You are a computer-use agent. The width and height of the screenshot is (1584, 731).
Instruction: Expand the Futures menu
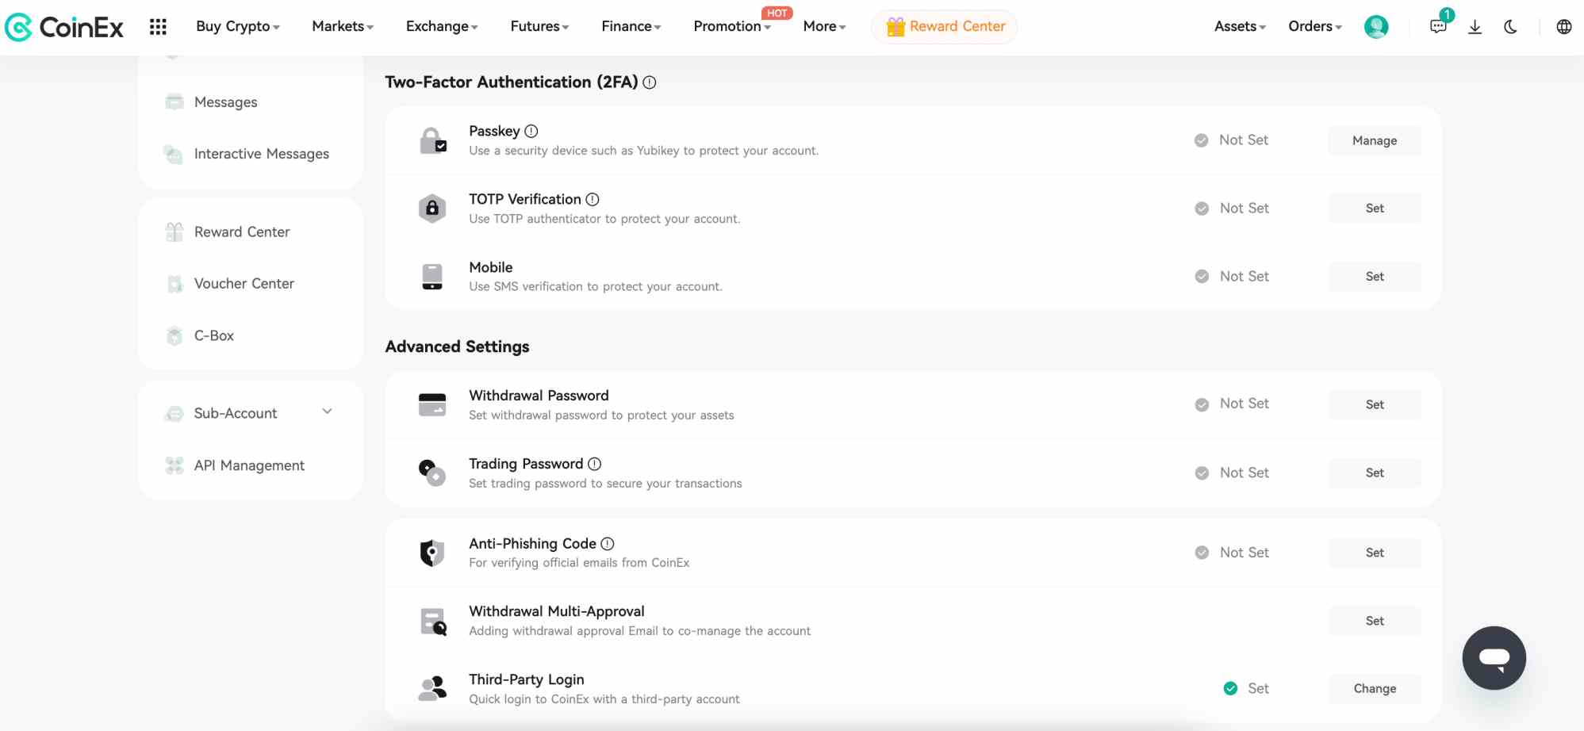(x=539, y=26)
